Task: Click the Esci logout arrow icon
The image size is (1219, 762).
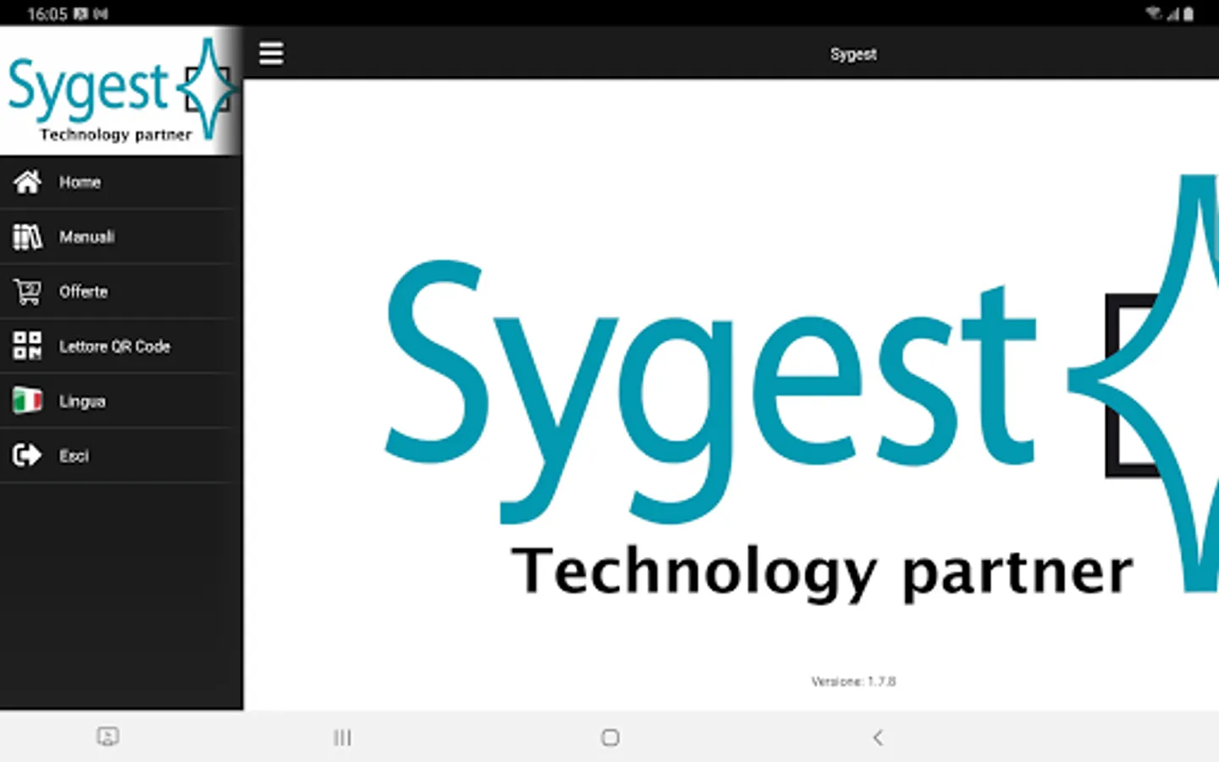Action: pyautogui.click(x=27, y=456)
